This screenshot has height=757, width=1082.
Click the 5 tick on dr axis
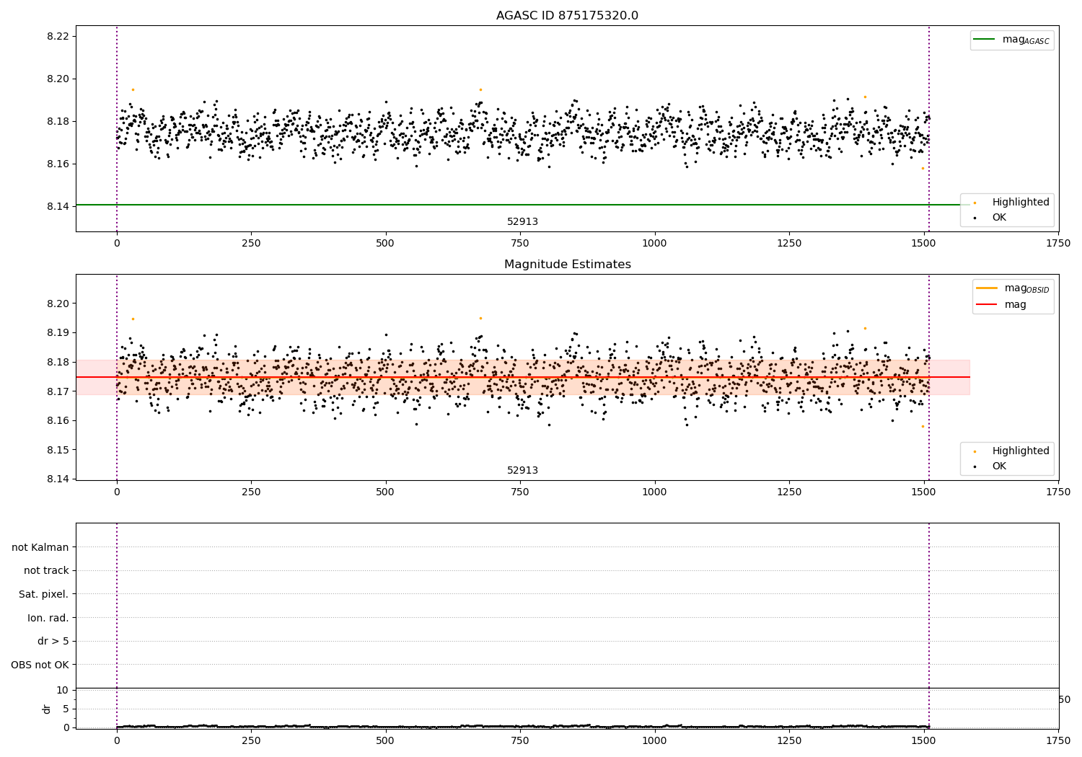(66, 709)
